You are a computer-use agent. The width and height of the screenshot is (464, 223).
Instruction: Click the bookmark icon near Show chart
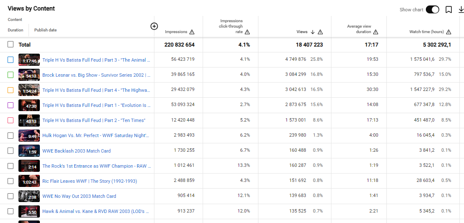click(448, 10)
